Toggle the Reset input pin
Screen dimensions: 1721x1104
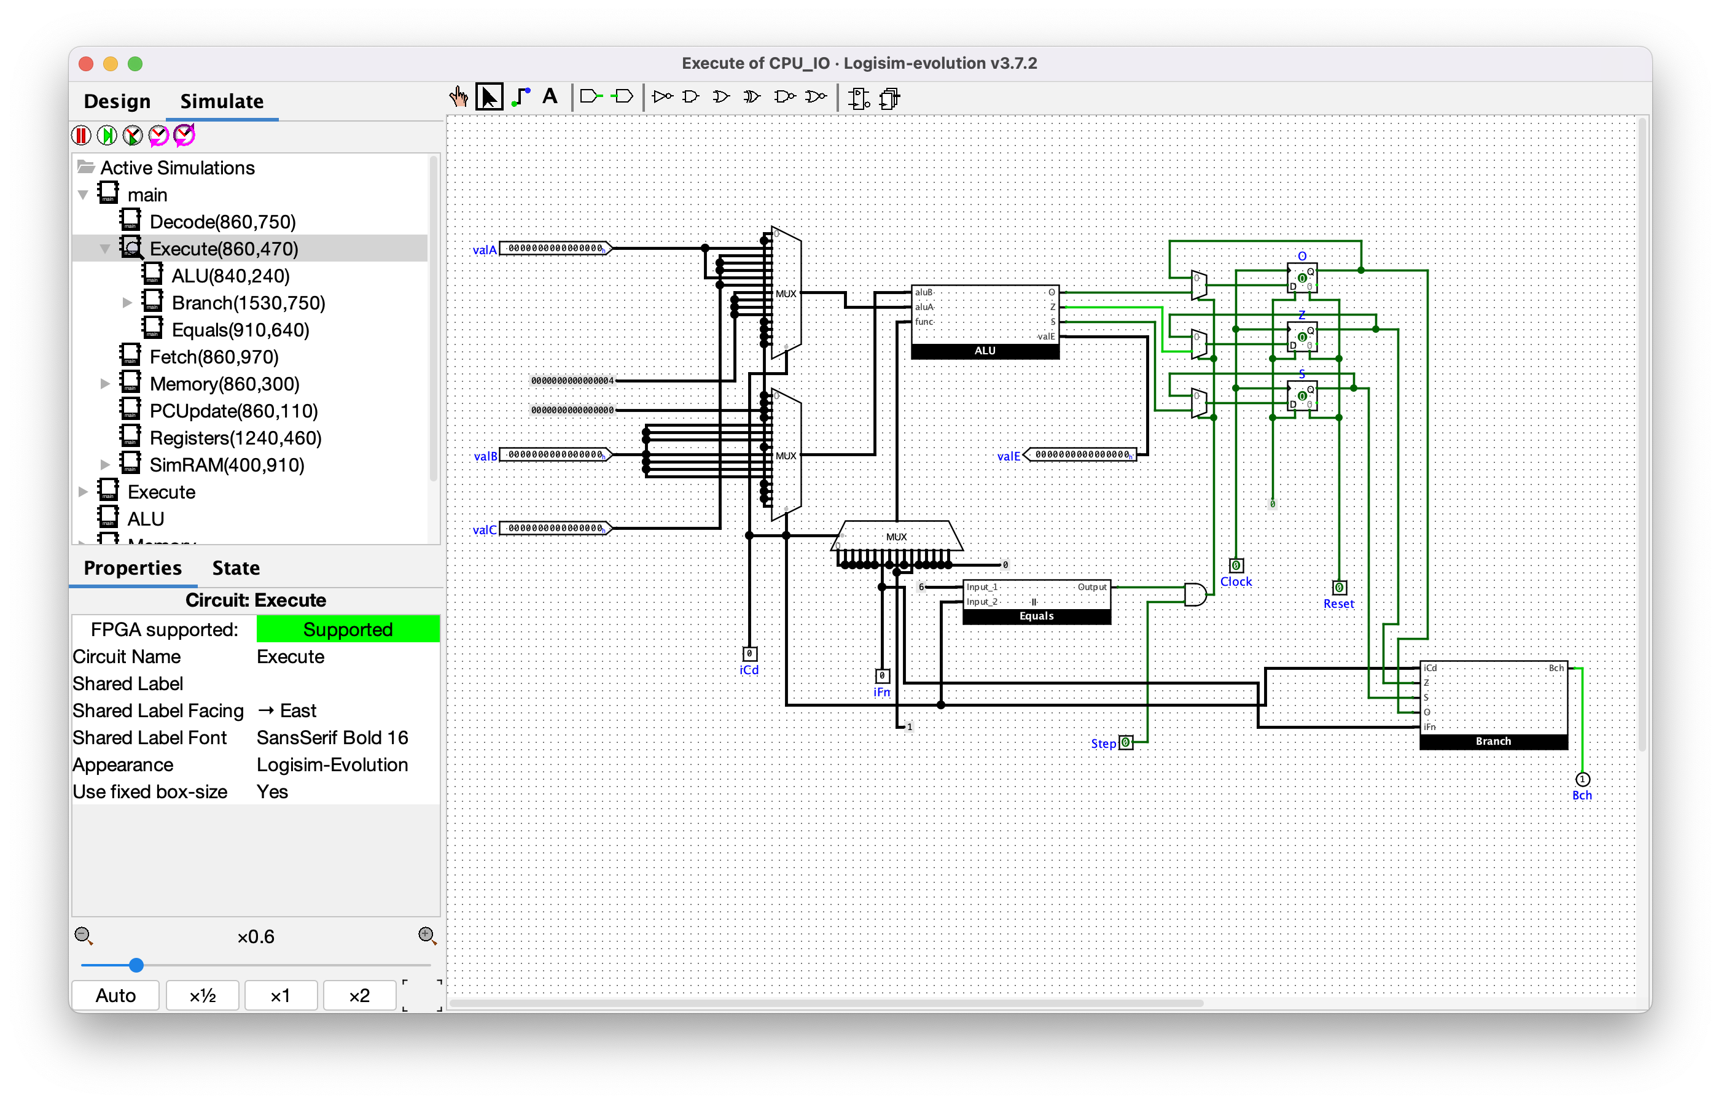tap(1339, 587)
